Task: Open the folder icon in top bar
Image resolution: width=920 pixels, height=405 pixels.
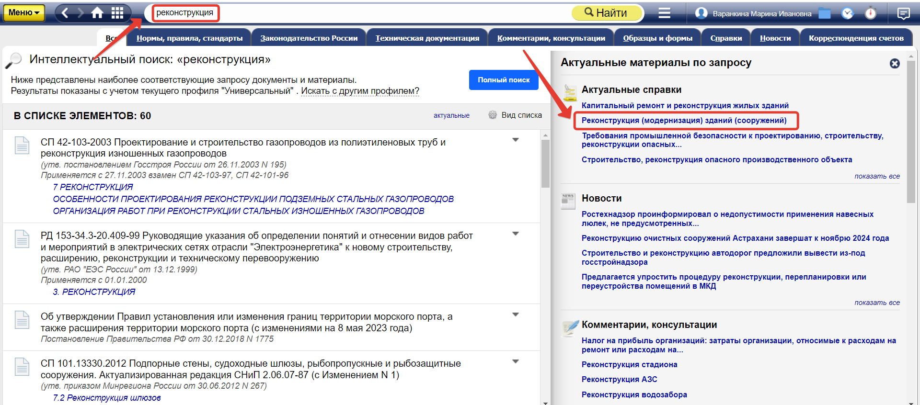Action: tap(825, 13)
